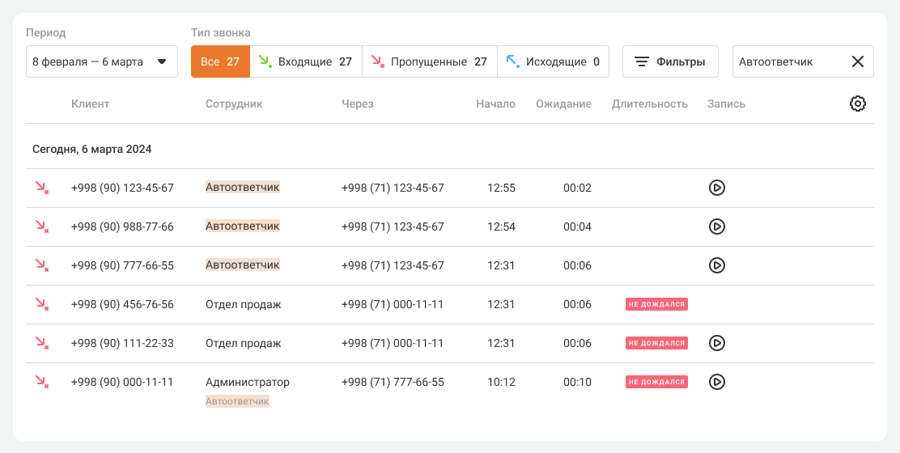Play recording for call at 12:54
This screenshot has width=900, height=453.
click(716, 226)
